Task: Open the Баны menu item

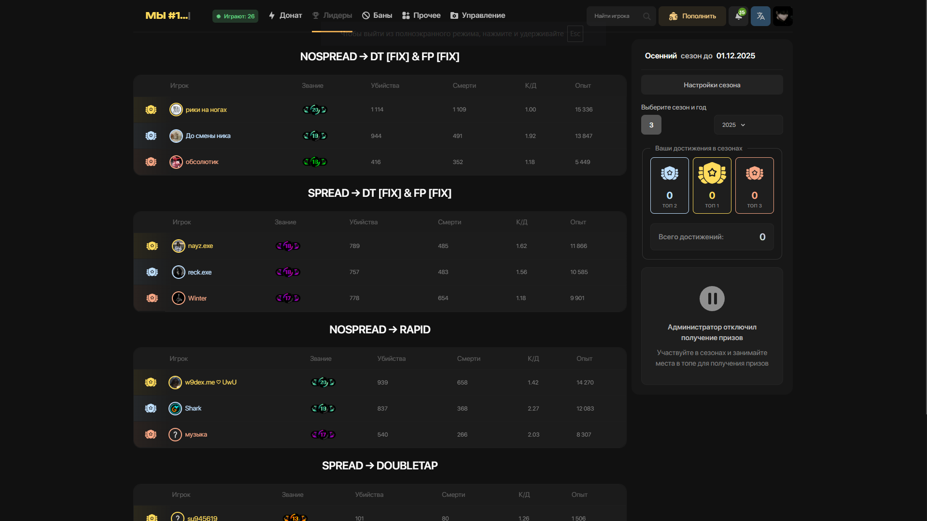Action: point(377,15)
